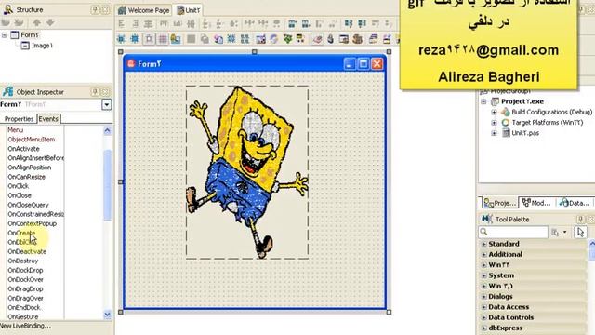Expand Build Configurations (Debug) node
Image resolution: width=595 pixels, height=335 pixels.
494,112
